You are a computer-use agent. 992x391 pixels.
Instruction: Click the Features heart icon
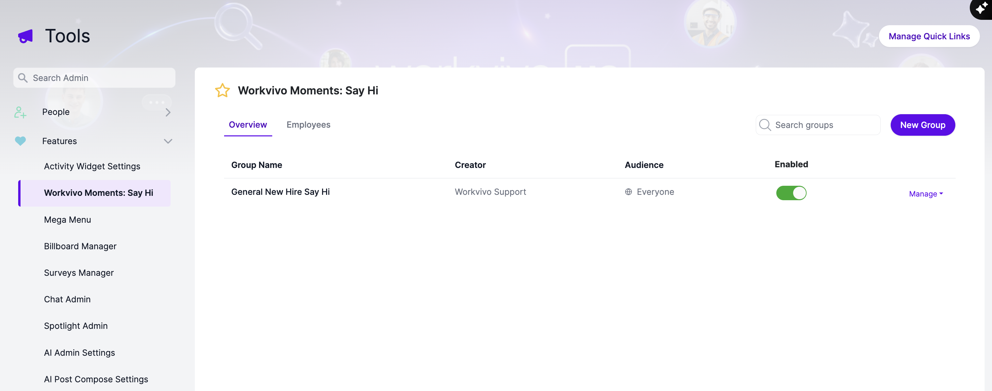click(x=21, y=141)
